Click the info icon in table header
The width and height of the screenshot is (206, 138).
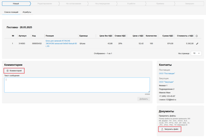point(197,36)
